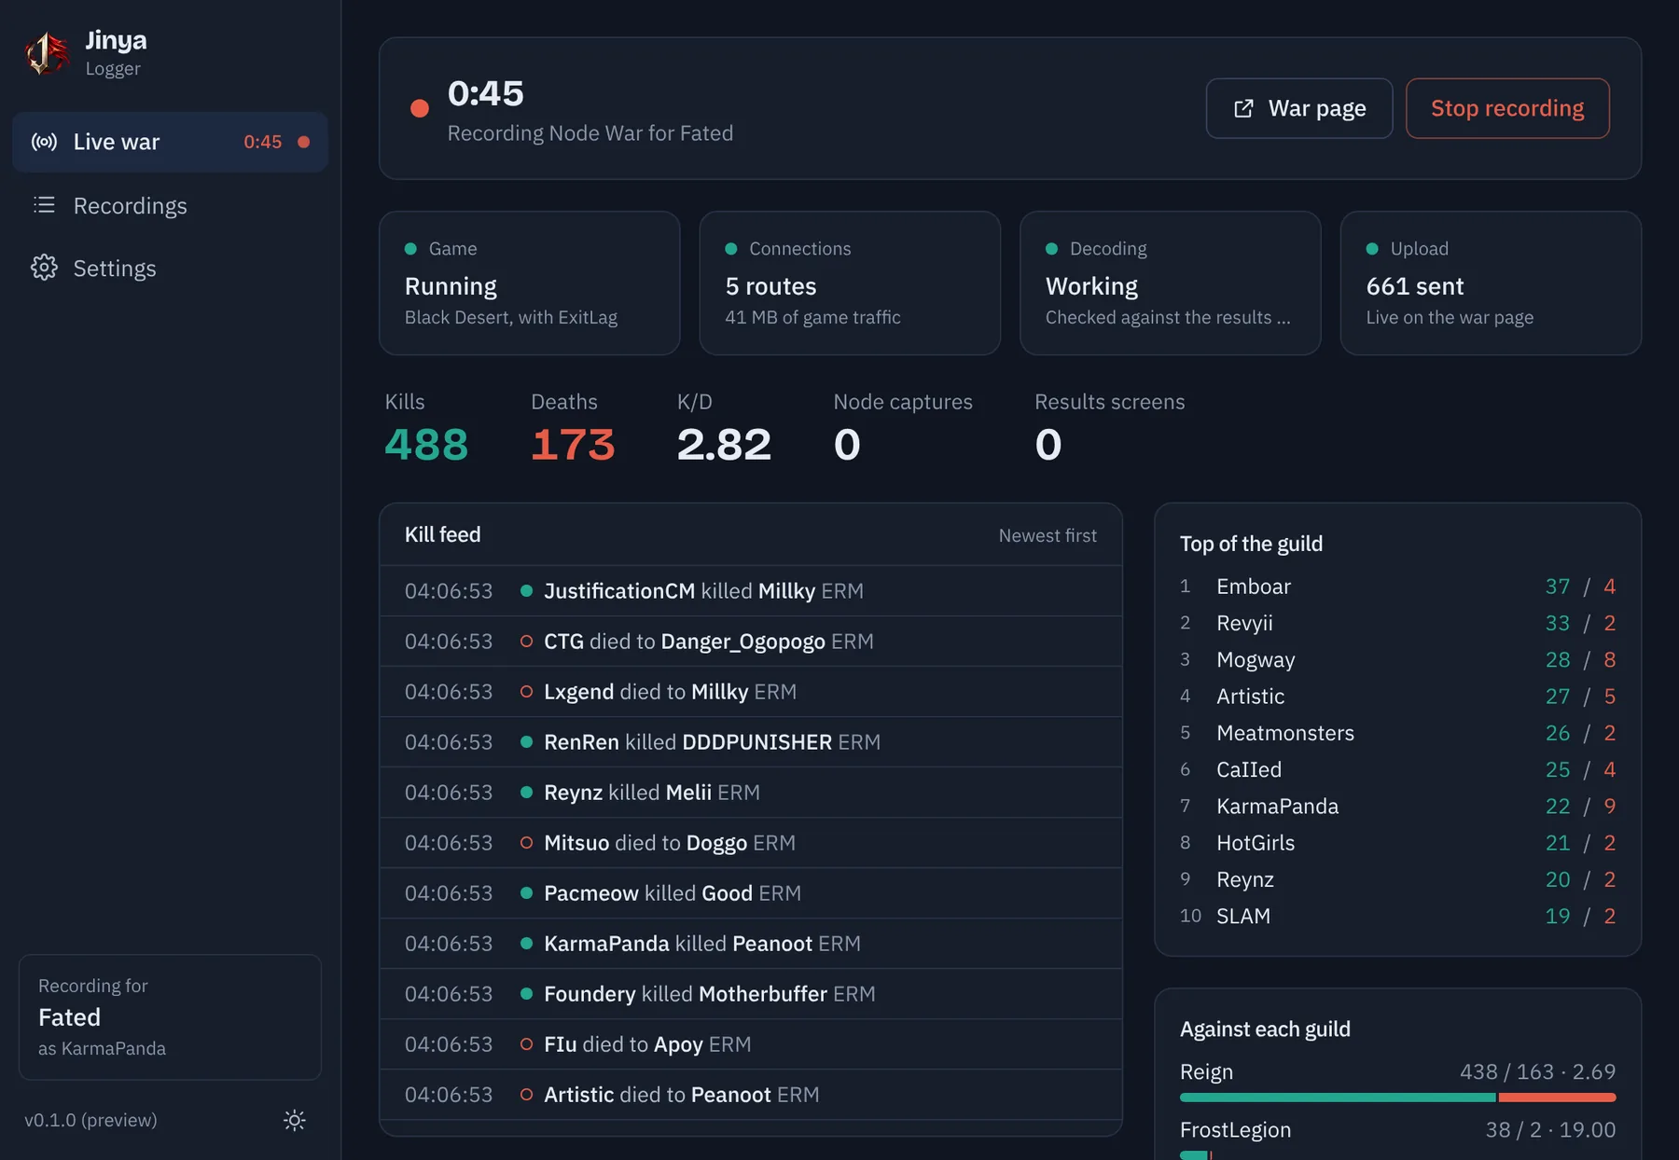Click the Reign 438 / 163 score text
Image resolution: width=1679 pixels, height=1160 pixels.
[1537, 1072]
